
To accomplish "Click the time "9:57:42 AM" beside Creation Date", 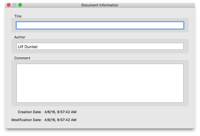I will coord(67,112).
